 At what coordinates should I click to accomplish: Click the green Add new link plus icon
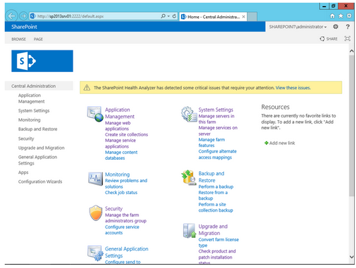point(266,143)
